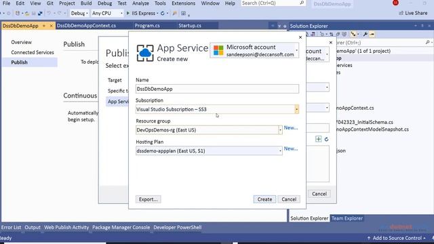Viewport: 434px width, 244px height.
Task: Start debugging with IIS Express play icon
Action: pos(128,14)
